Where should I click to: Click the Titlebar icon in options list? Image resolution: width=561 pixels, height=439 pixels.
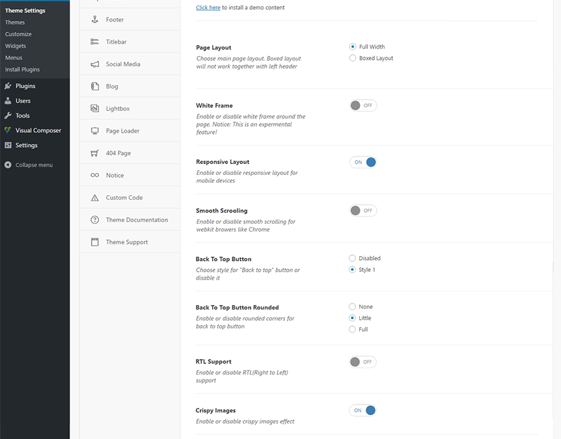pyautogui.click(x=95, y=42)
